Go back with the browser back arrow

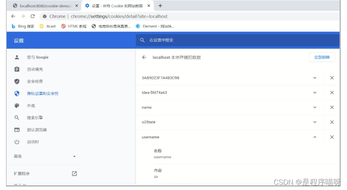tap(13, 16)
